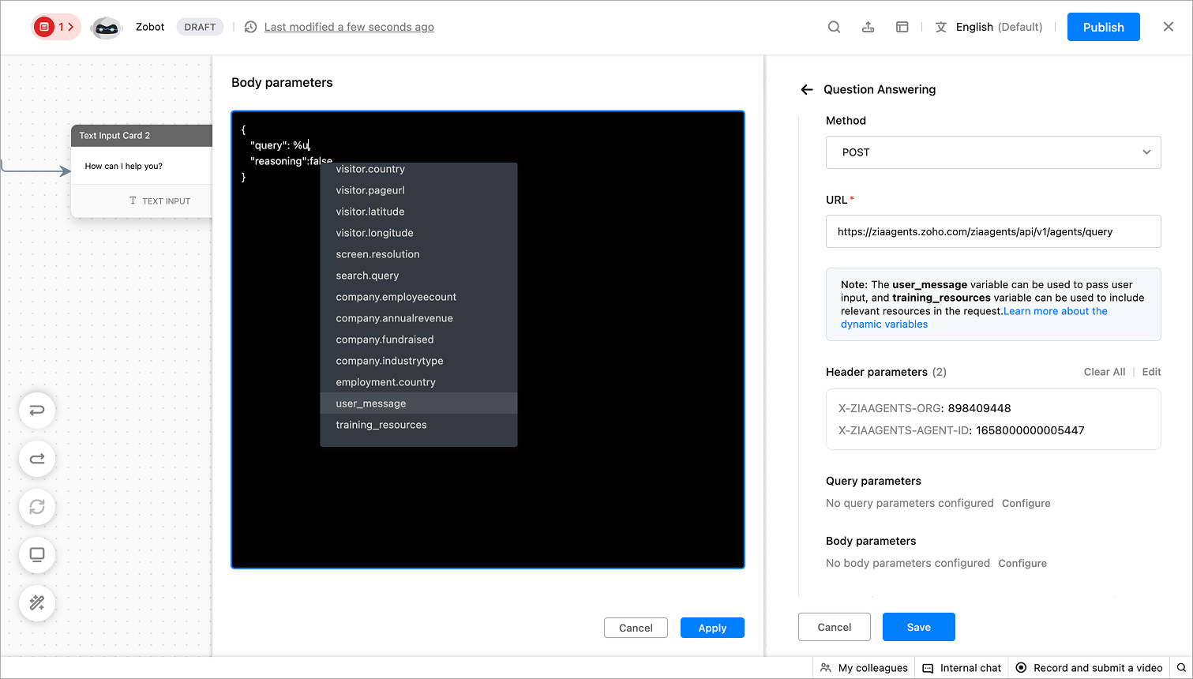Open the red error count indicator

coord(56,27)
